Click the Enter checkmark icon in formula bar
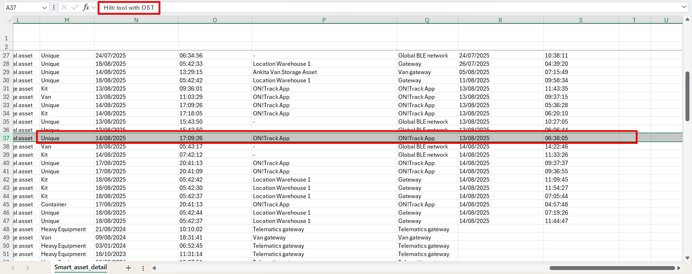Screen dimensions: 692x274 point(75,8)
